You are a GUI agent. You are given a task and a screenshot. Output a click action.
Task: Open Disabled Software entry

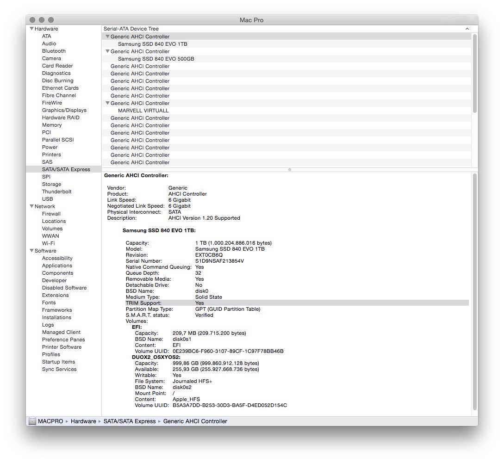[x=64, y=288]
